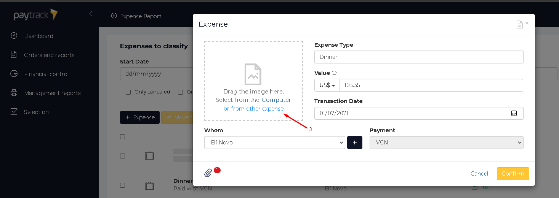This screenshot has width=559, height=198.
Task: Click the Expense Type field containing Dinner
Action: [419, 57]
